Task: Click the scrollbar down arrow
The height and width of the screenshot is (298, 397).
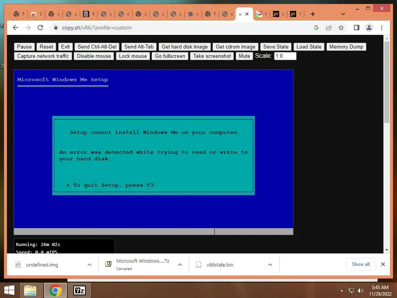Action: pos(387,250)
